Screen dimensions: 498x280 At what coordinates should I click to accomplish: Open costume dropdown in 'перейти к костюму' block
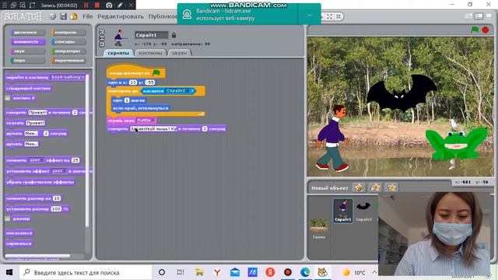(x=68, y=77)
